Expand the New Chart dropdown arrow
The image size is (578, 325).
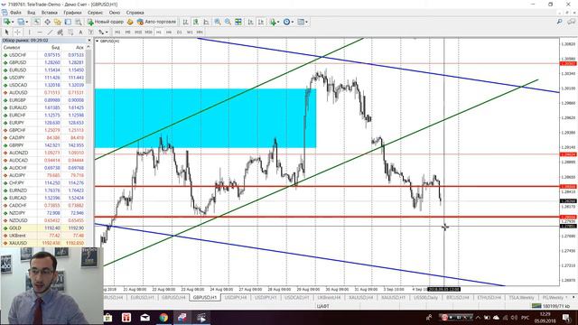(x=13, y=22)
